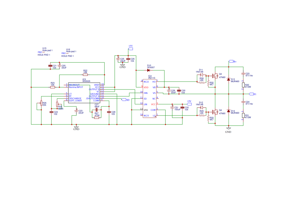
Task: Select the C21 104 capacitor symbol
Action: coord(50,66)
